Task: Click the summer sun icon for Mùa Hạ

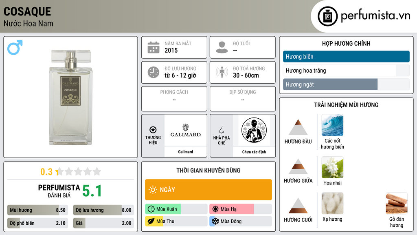Action: click(x=215, y=209)
